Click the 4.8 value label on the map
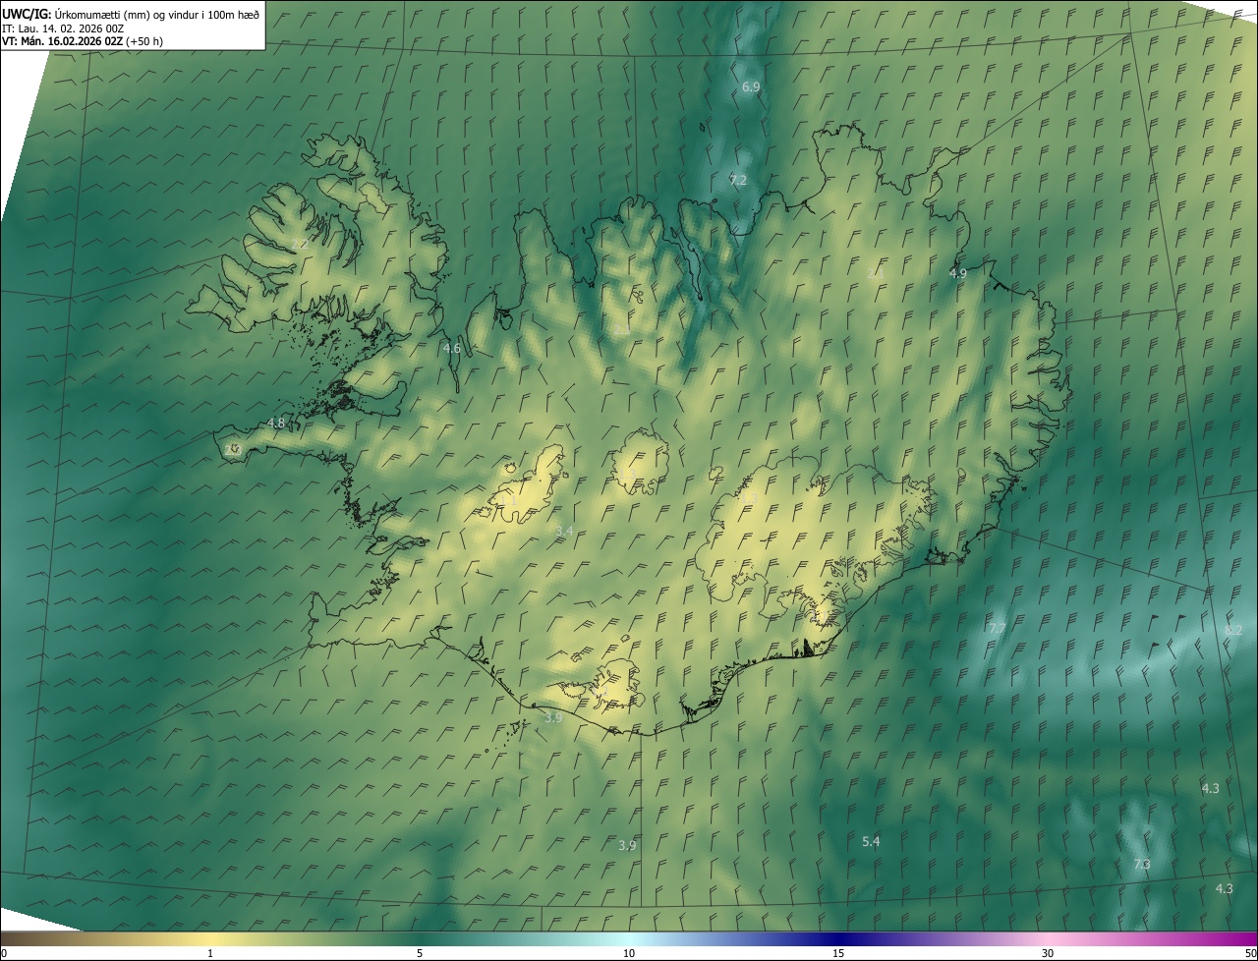Screen dimensions: 1258x961 click(276, 423)
